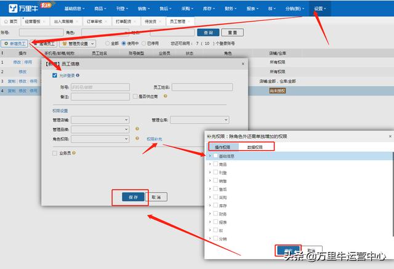Open the 分销(新) top menu
This screenshot has width=394, height=269.
coord(295,9)
